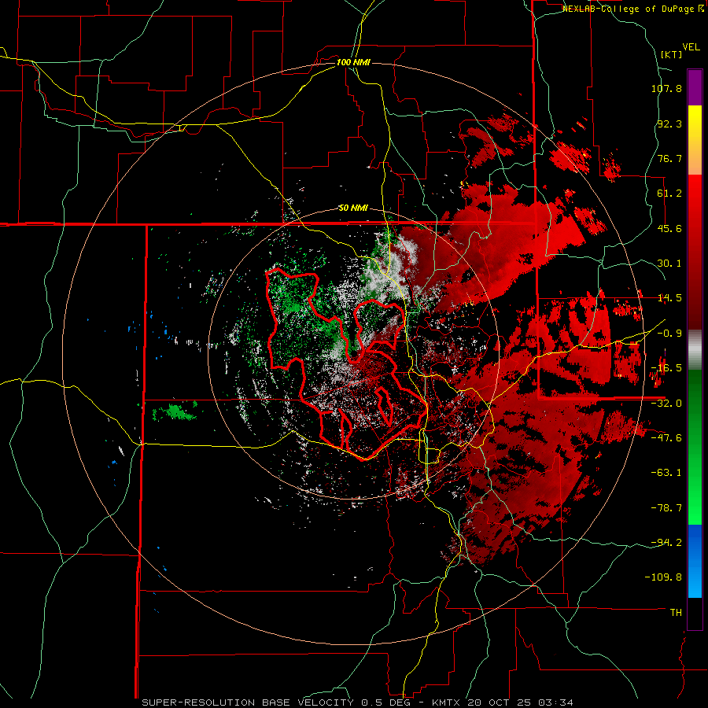The image size is (708, 708).
Task: Click the -47.6 velocity scale value
Action: click(666, 437)
